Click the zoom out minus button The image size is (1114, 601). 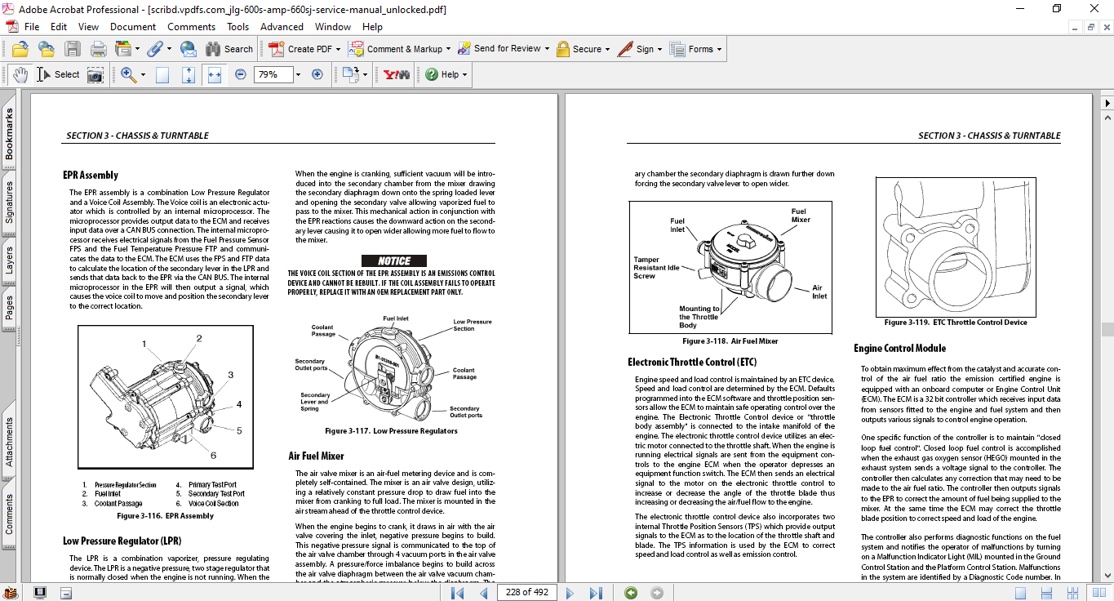click(x=241, y=74)
